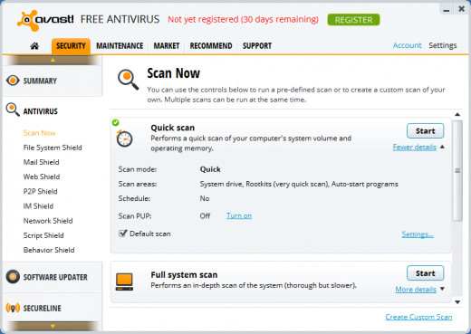Click the Fewer details link
Viewport: 471px width, 334px height.
[415, 147]
